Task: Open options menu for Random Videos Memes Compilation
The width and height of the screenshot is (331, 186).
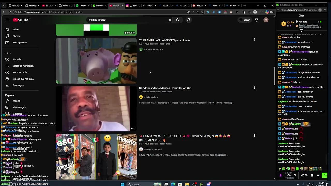Action: click(x=254, y=88)
